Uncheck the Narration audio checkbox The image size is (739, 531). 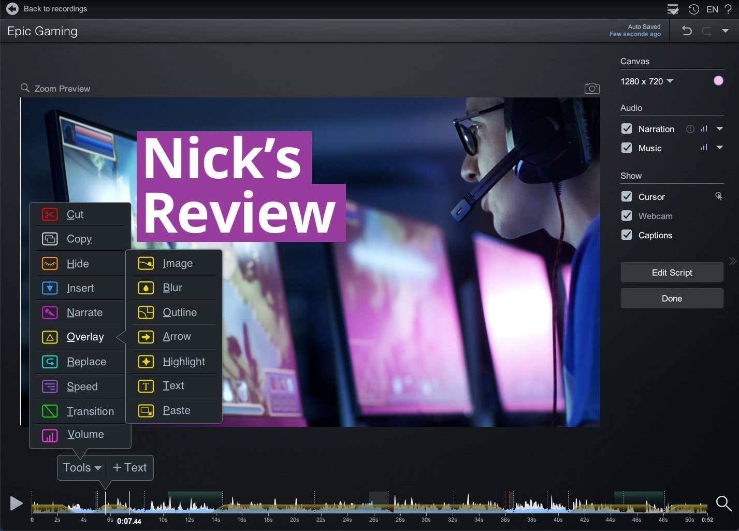(627, 128)
